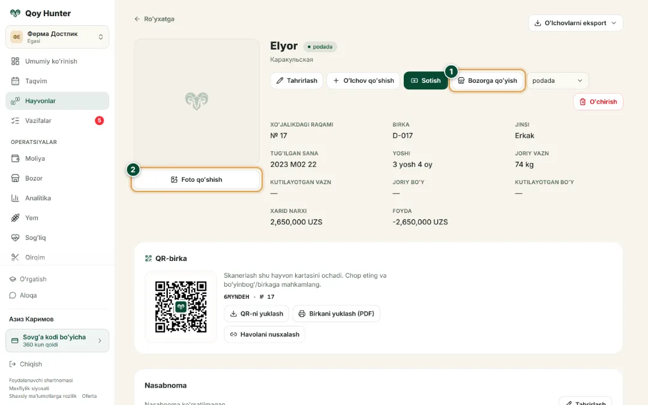This screenshot has height=405, width=648.
Task: Open the podada status dropdown
Action: click(x=557, y=80)
